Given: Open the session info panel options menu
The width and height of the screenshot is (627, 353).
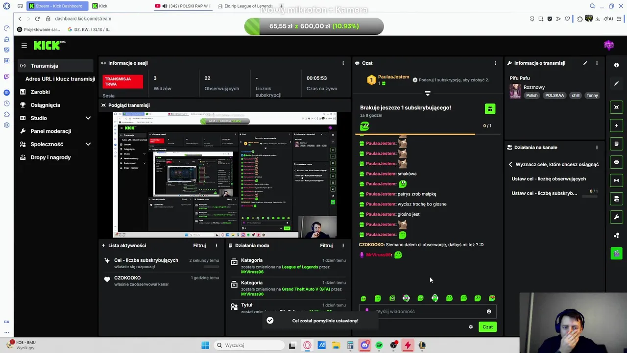Looking at the screenshot, I should [x=343, y=63].
